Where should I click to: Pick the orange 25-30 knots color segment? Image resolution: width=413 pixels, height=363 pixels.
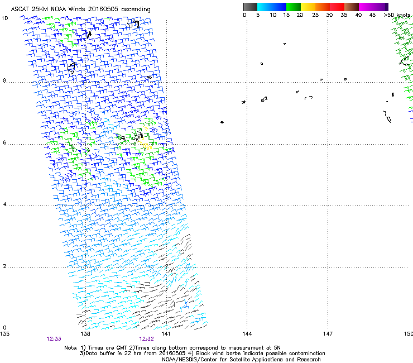(x=323, y=7)
